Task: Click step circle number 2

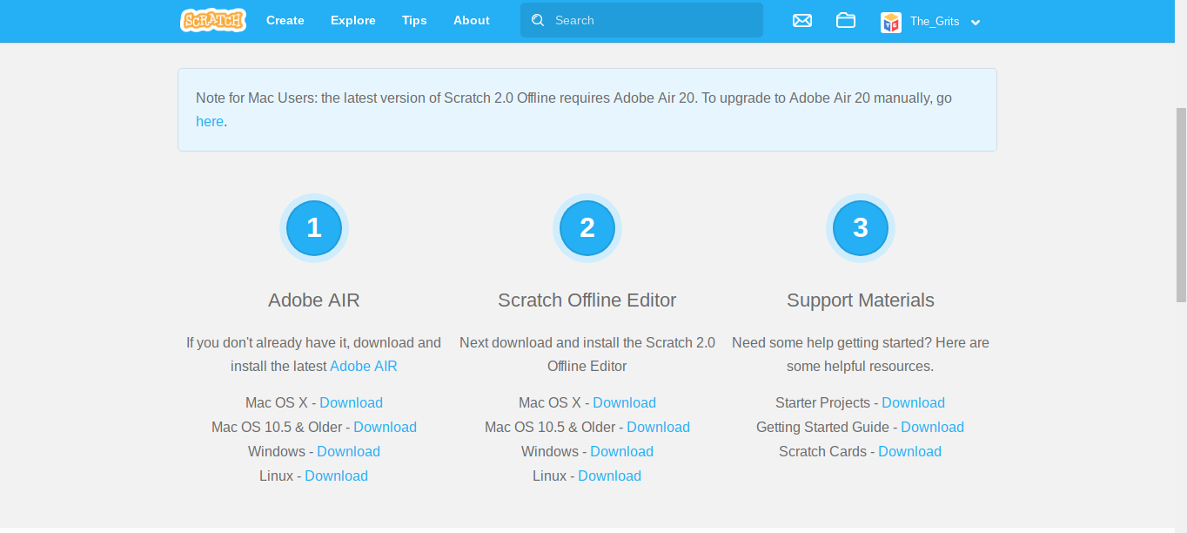Action: (587, 227)
